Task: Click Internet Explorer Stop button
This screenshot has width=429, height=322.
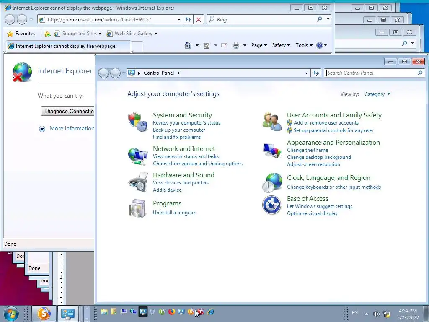Action: [x=199, y=19]
